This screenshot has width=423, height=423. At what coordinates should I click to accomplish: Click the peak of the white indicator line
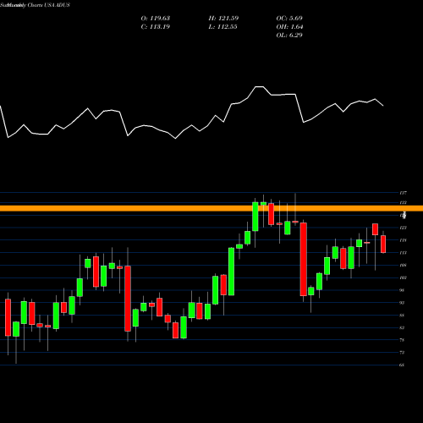259,87
